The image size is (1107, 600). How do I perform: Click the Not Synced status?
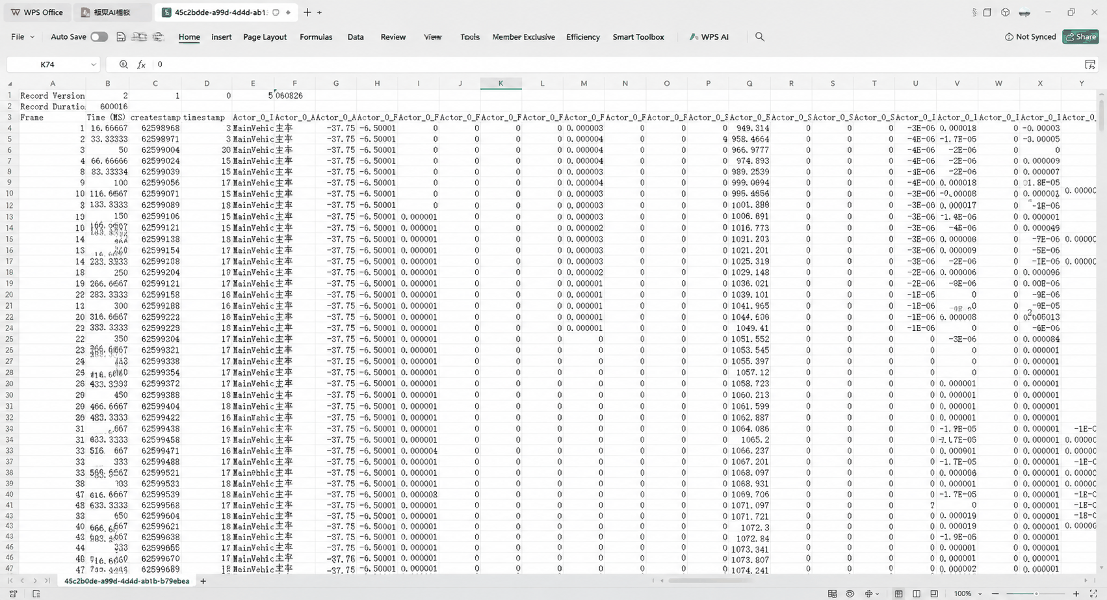[x=1030, y=37]
